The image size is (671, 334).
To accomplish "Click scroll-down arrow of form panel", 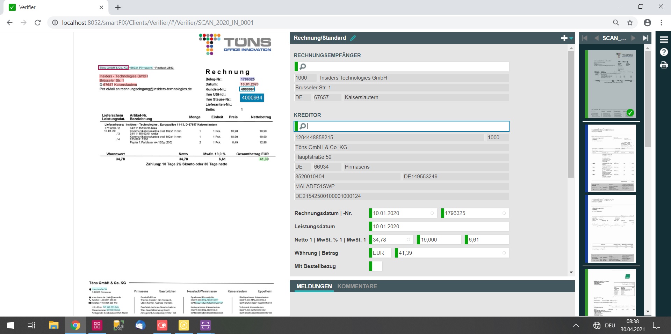I will coord(571,272).
